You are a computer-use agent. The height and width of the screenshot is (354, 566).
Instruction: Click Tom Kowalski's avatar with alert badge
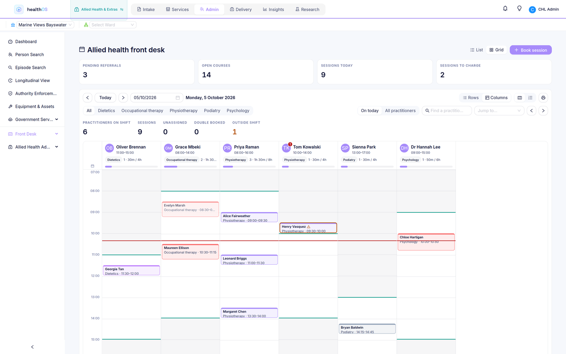[286, 148]
